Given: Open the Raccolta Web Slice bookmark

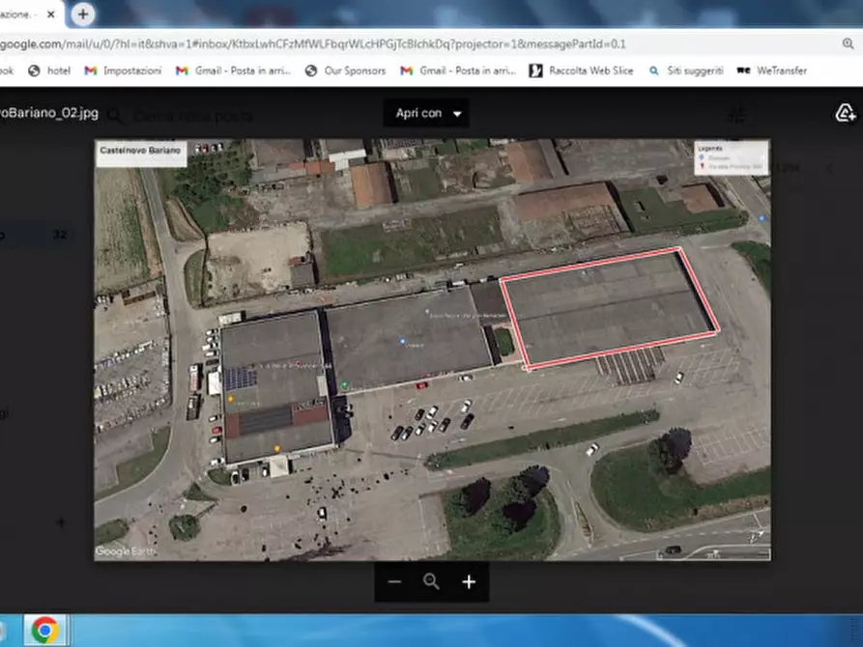Looking at the screenshot, I should coord(581,70).
